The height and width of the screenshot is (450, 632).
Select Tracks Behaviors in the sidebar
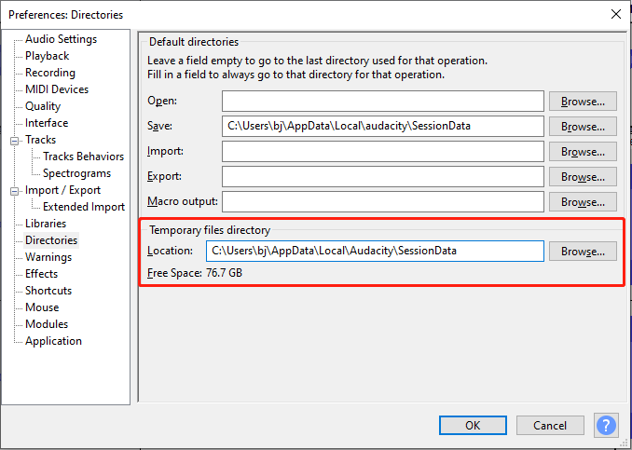pyautogui.click(x=83, y=157)
